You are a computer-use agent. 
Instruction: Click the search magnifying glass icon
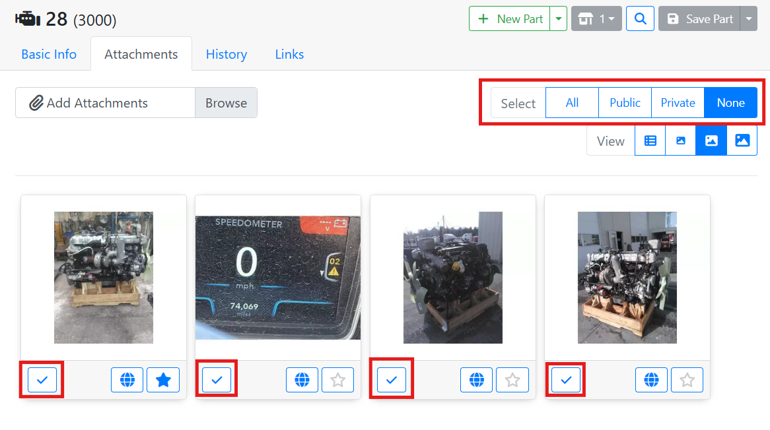point(639,18)
